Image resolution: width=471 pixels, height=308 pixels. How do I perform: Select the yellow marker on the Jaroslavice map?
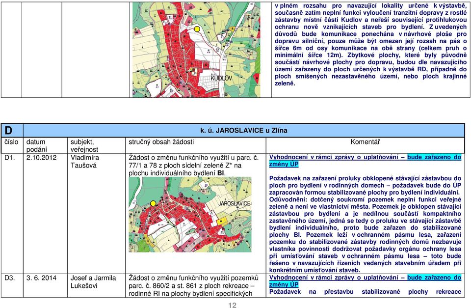pyautogui.click(x=153, y=203)
